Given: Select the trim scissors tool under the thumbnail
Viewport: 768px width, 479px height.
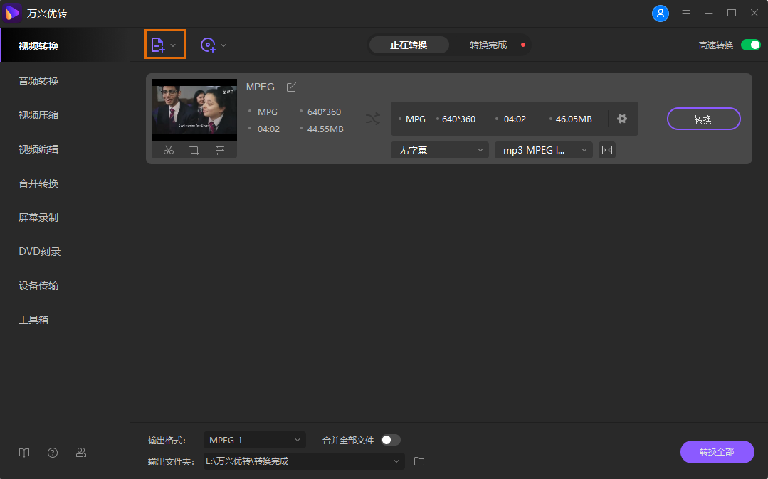Looking at the screenshot, I should 168,150.
